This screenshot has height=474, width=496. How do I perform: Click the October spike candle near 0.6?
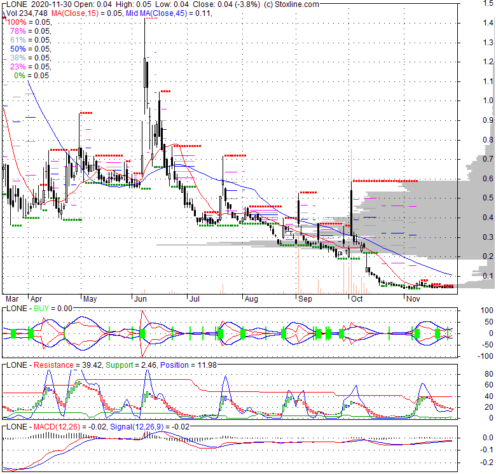[x=352, y=208]
